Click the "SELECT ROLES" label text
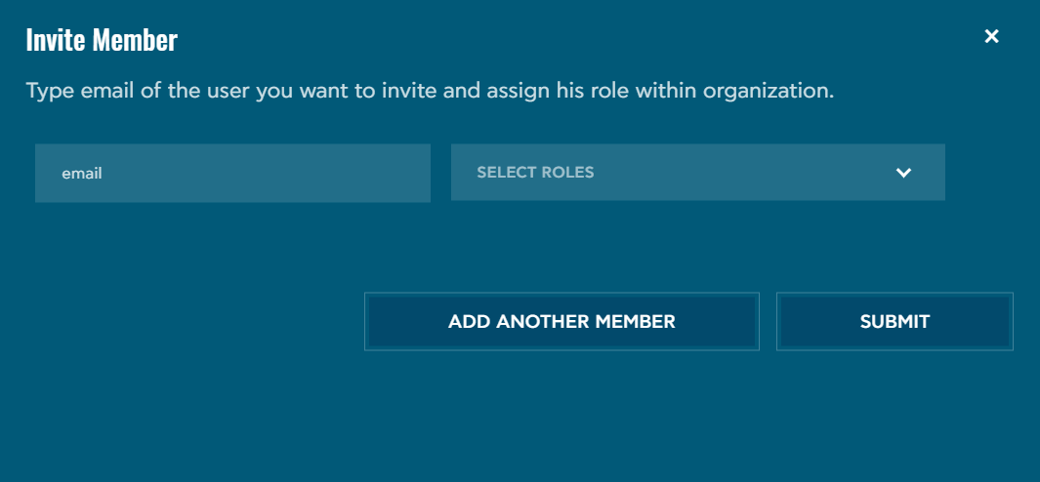Viewport: 1040px width, 482px height. pos(535,173)
